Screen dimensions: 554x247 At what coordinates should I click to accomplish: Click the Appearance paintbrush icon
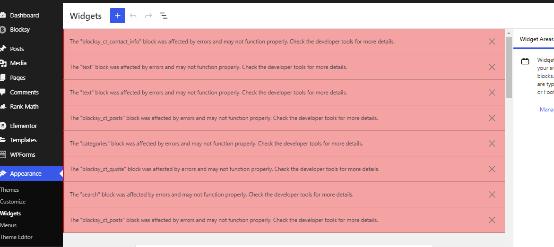click(x=3, y=174)
